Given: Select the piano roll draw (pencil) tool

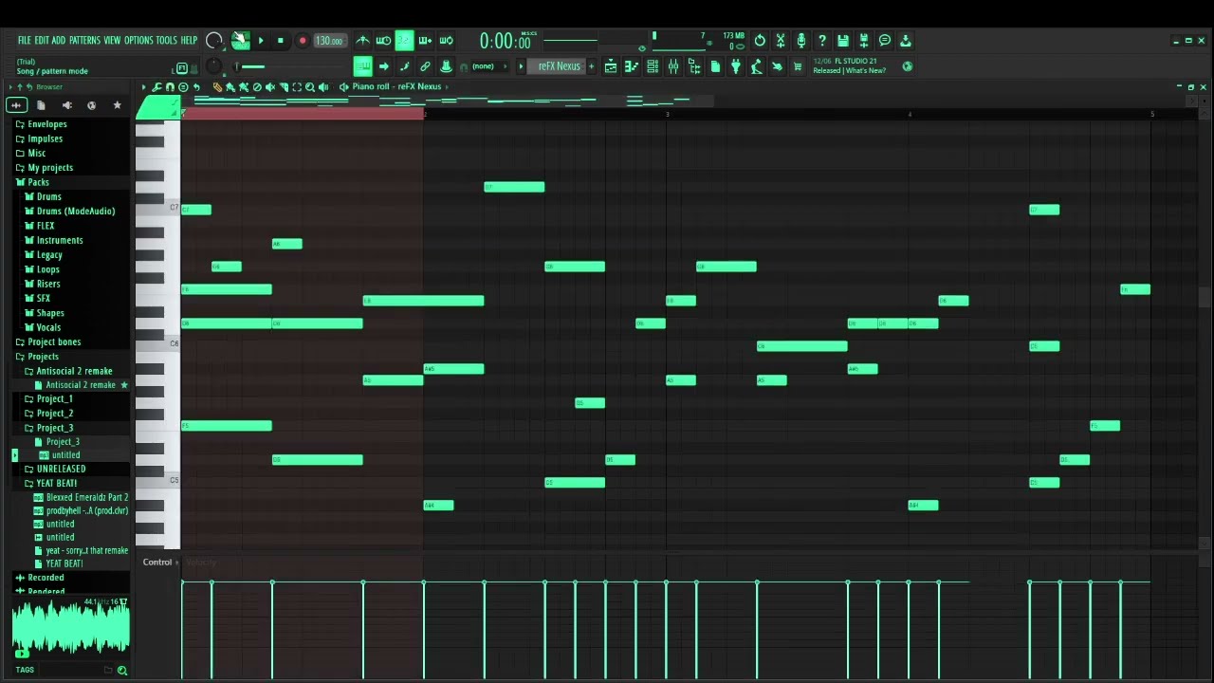Looking at the screenshot, I should pyautogui.click(x=217, y=87).
